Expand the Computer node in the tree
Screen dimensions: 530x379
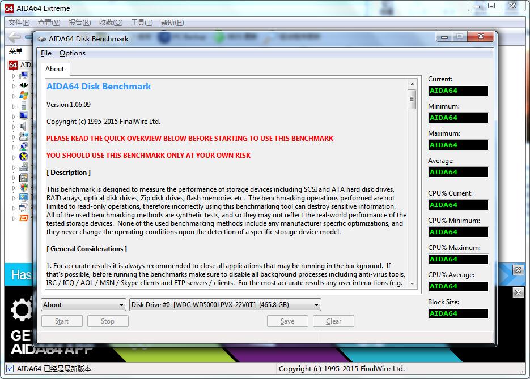pos(14,76)
